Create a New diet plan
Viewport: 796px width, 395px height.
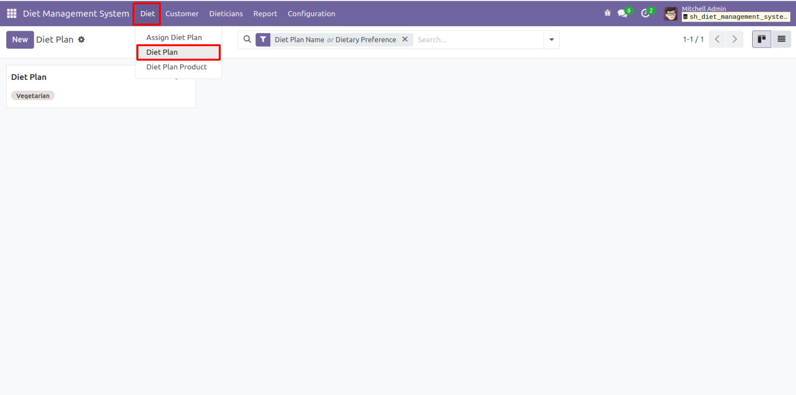20,39
